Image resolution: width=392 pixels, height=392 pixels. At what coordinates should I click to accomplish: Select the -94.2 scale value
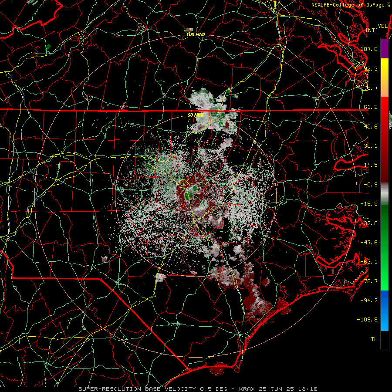coord(369,300)
